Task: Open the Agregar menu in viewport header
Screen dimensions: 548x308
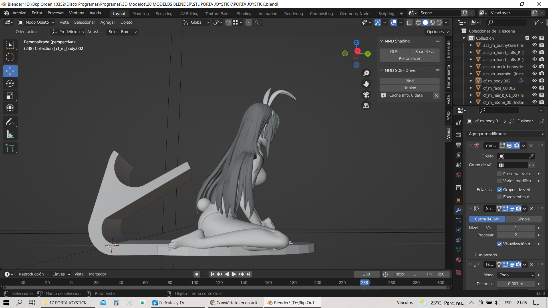Action: coord(108,22)
